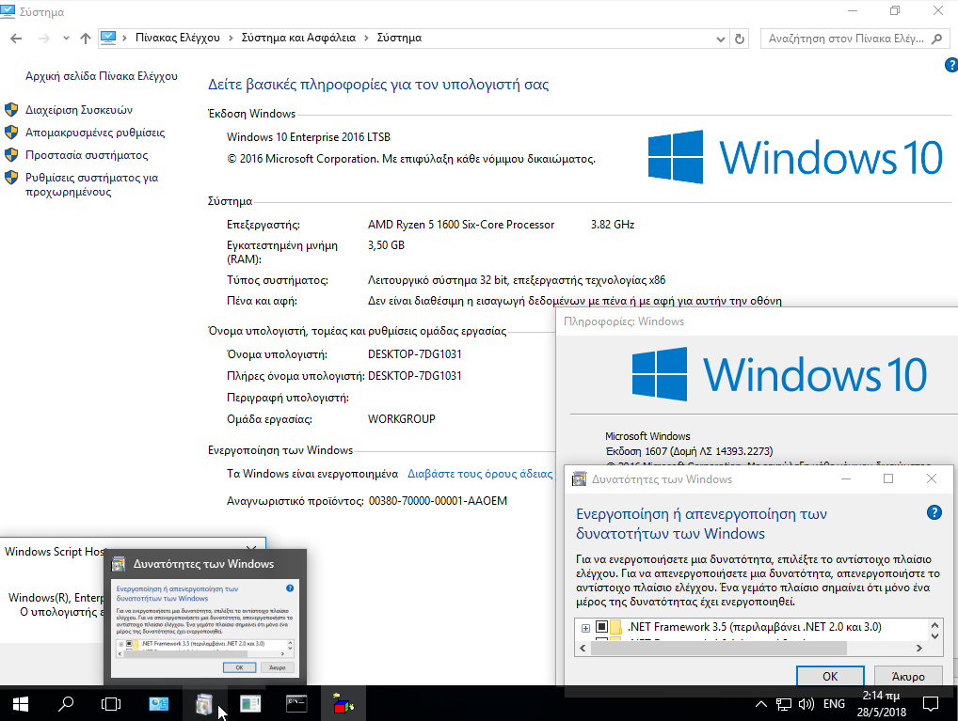The image size is (958, 721).
Task: Open clock and calendar flyout
Action: tap(881, 704)
